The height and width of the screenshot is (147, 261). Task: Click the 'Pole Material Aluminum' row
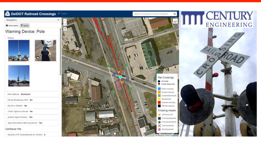tap(32, 94)
